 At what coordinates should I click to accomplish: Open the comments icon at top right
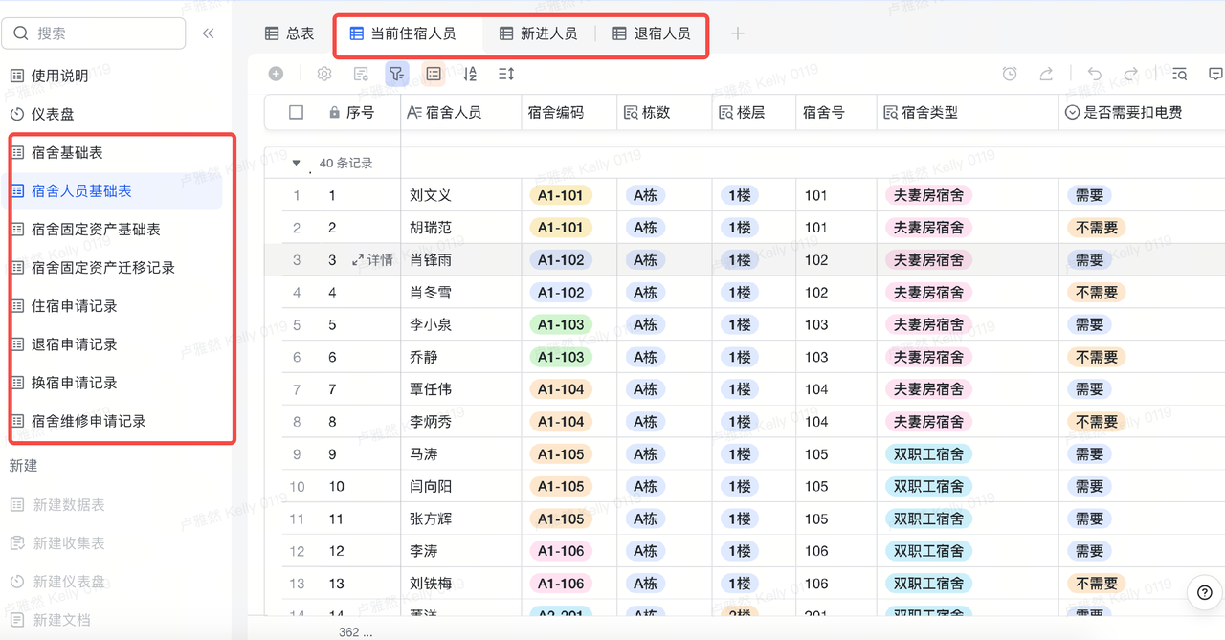click(1215, 74)
